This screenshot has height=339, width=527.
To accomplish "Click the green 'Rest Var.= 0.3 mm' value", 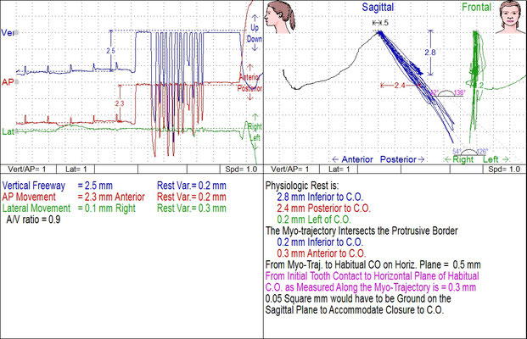I will point(192,208).
